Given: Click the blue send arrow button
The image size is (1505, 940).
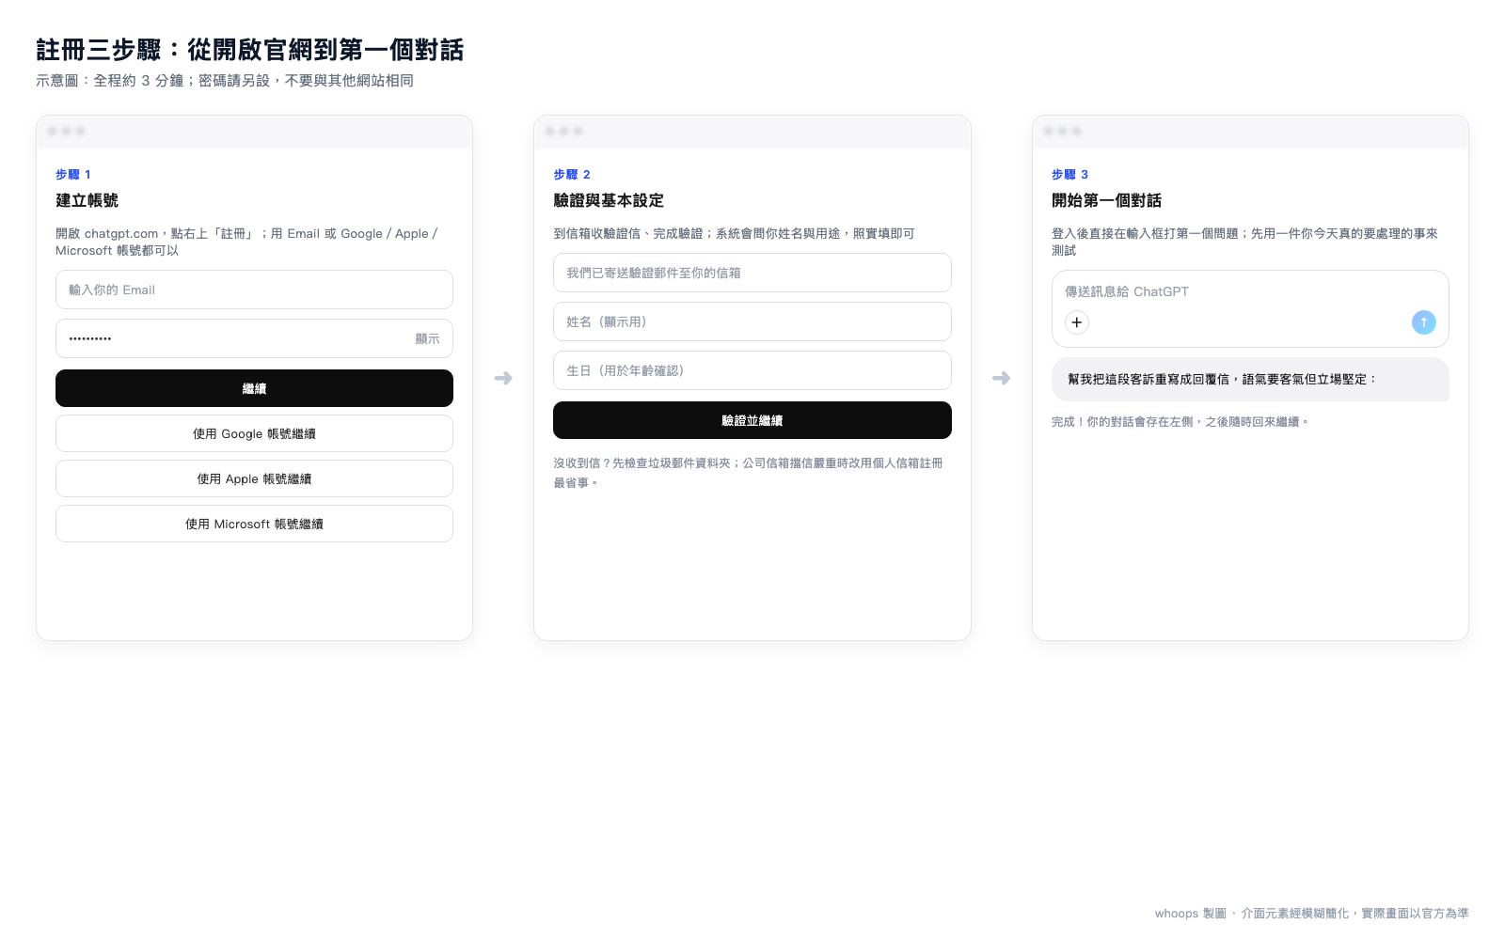Looking at the screenshot, I should [x=1424, y=322].
